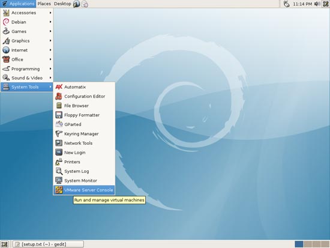
Task: Open the Places menu
Action: (44, 4)
